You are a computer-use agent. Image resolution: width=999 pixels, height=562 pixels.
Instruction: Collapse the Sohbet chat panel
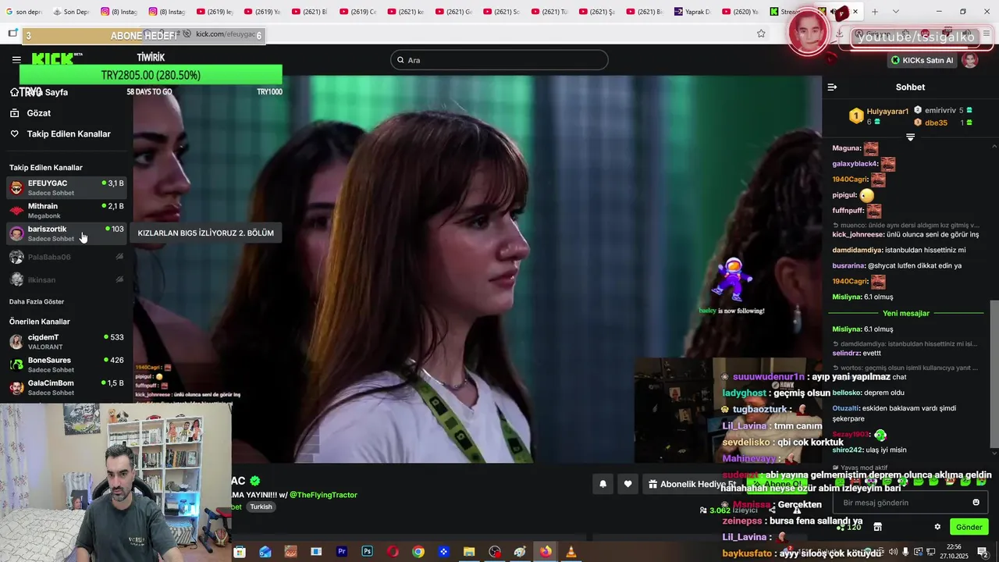click(832, 87)
